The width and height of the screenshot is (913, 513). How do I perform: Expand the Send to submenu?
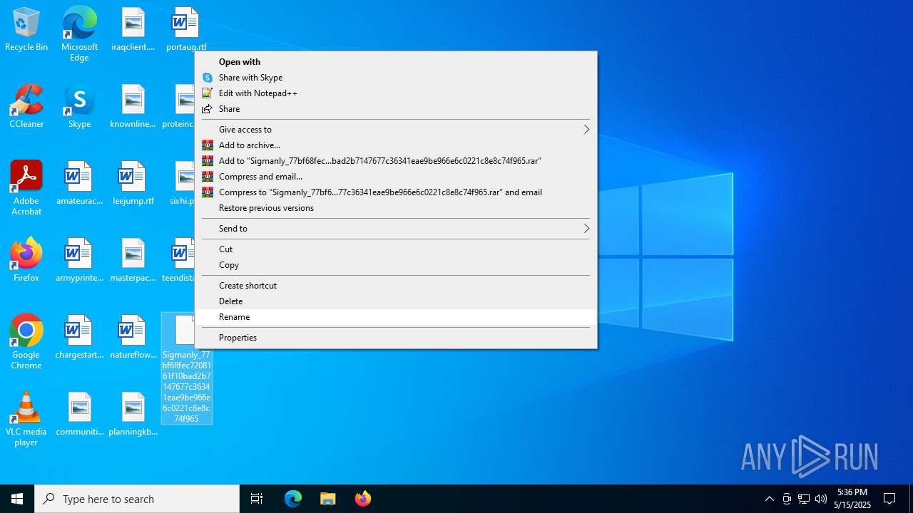point(396,229)
